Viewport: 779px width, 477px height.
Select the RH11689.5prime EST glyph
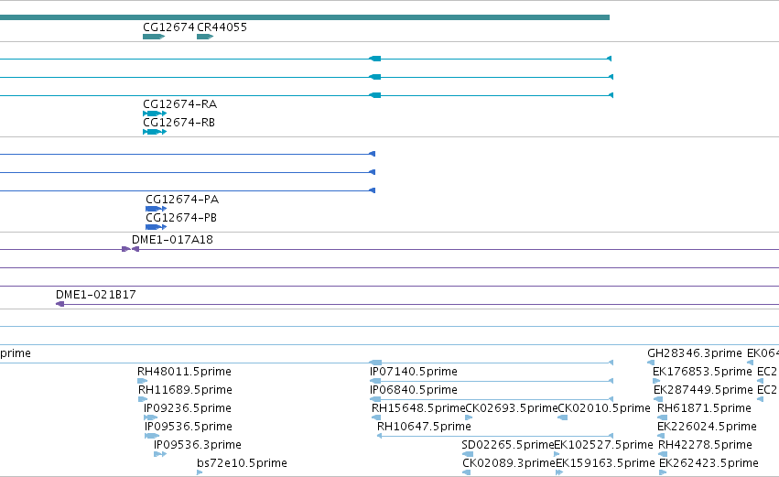point(143,399)
